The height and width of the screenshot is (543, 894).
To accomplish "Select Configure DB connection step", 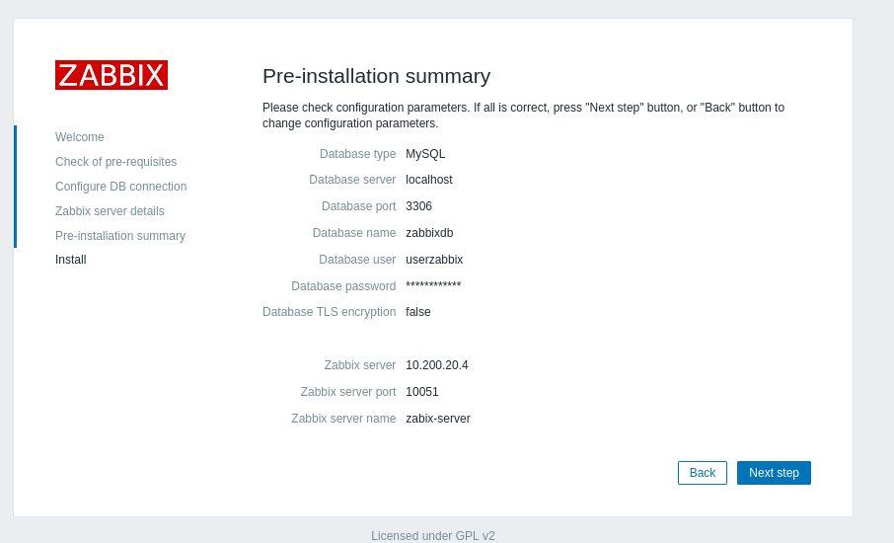I will tap(120, 187).
